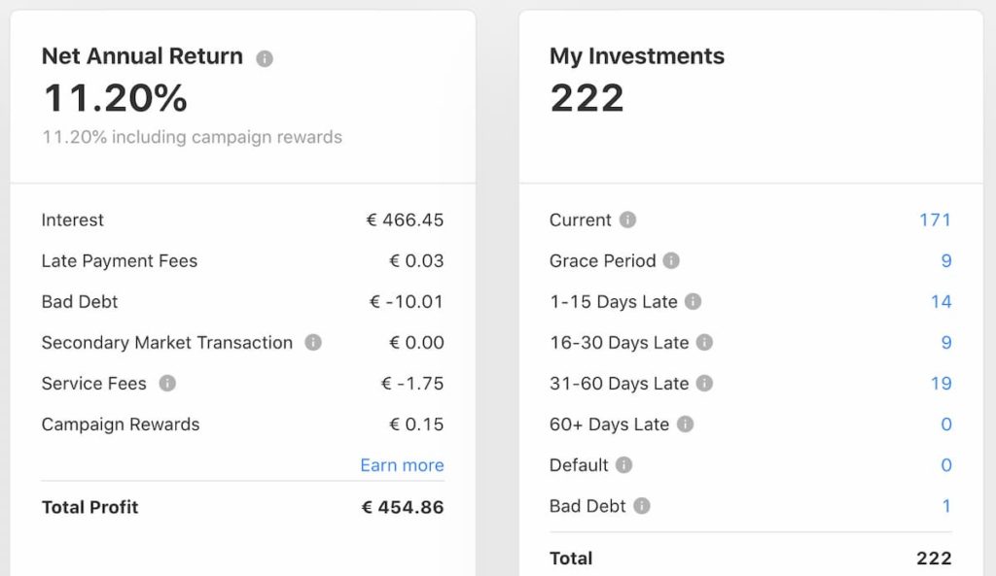Open the Bad Debt count of 1
The width and height of the screenshot is (996, 576).
click(946, 506)
